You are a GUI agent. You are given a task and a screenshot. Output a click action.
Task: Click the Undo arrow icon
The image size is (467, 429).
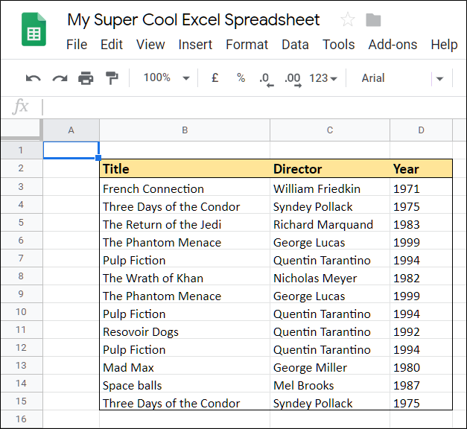click(x=33, y=78)
